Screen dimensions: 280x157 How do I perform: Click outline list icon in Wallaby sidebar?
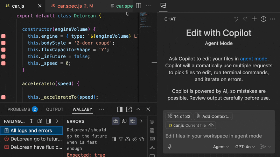click(x=152, y=122)
